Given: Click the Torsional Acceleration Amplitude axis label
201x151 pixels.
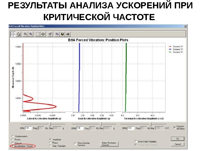Looking at the screenshot, I should [x=144, y=119].
